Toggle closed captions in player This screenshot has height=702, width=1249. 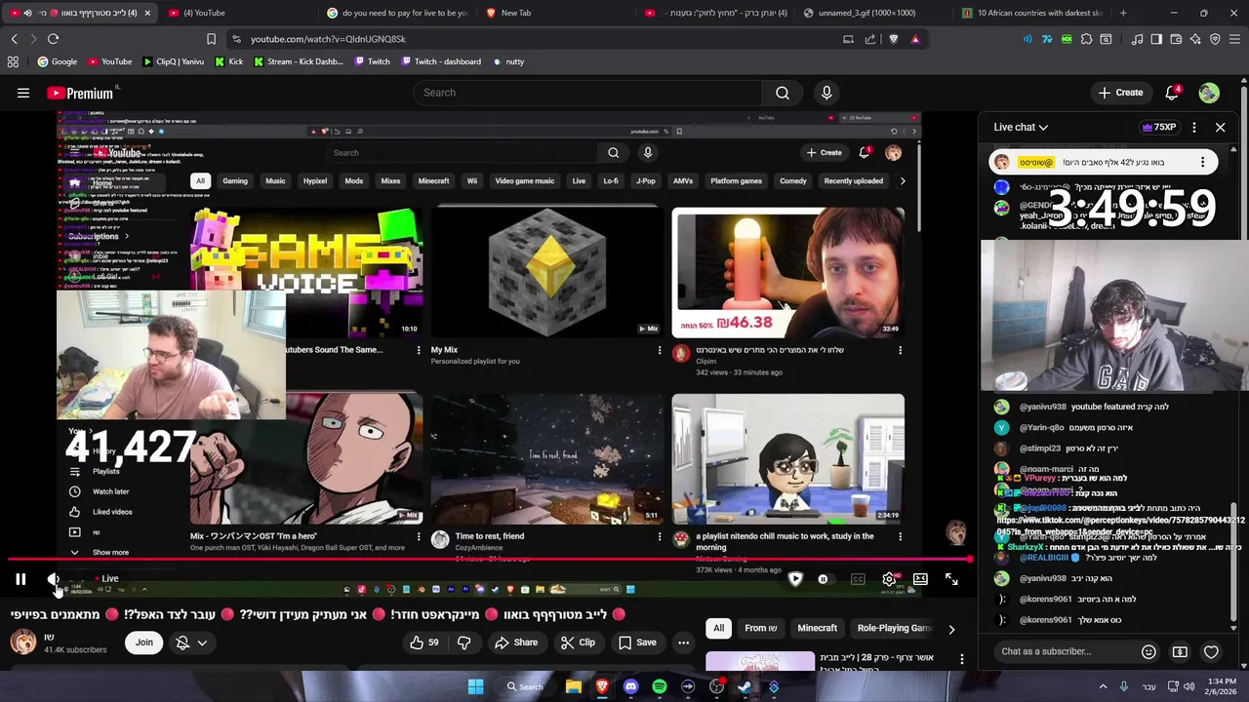point(858,579)
